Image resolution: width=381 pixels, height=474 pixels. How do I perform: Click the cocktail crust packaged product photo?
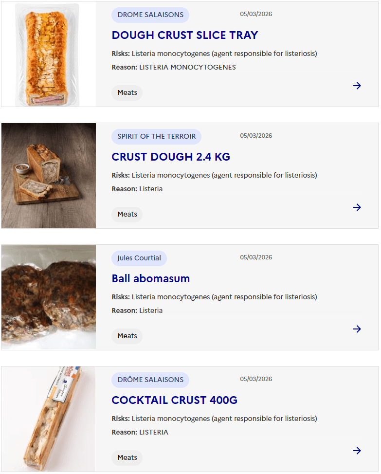click(49, 419)
